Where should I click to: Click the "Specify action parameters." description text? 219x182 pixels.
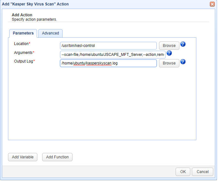click(x=34, y=19)
